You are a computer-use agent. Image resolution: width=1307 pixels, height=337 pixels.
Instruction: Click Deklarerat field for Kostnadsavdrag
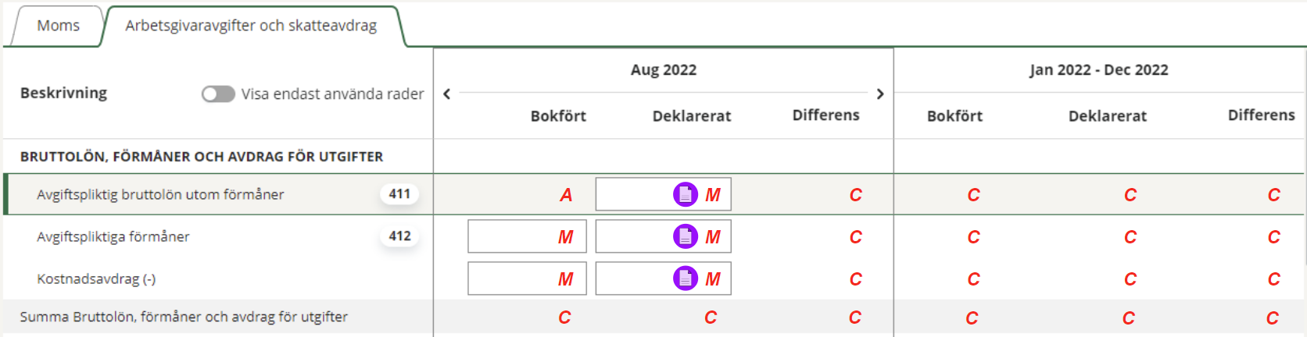633,278
